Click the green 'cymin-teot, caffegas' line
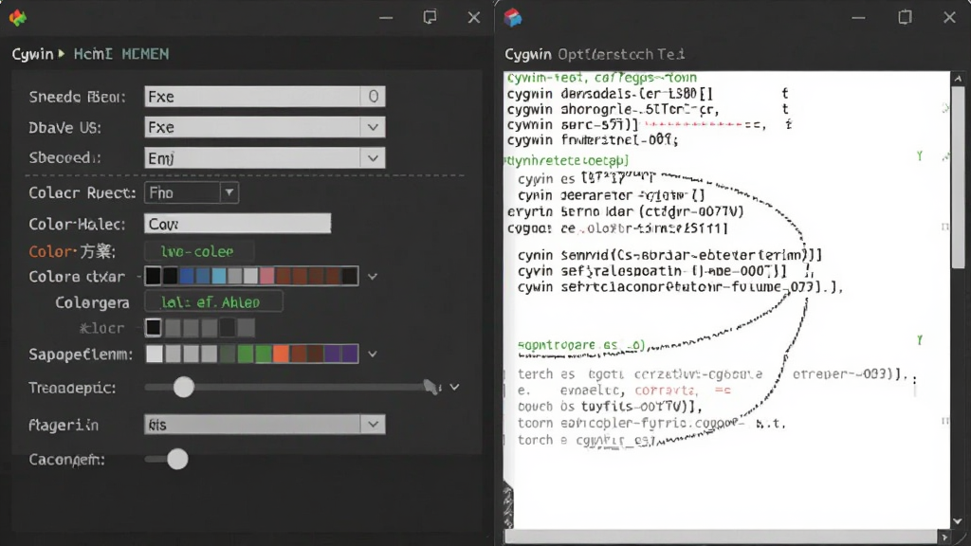The image size is (971, 546). click(602, 78)
